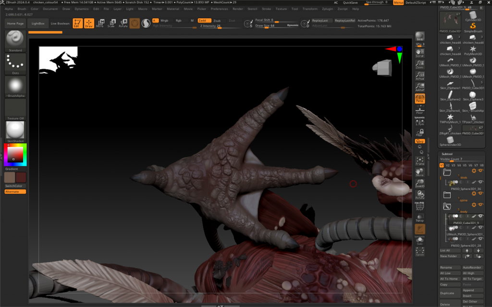This screenshot has width=492, height=307.
Task: Collapse the body subtool folder
Action: tap(447, 205)
